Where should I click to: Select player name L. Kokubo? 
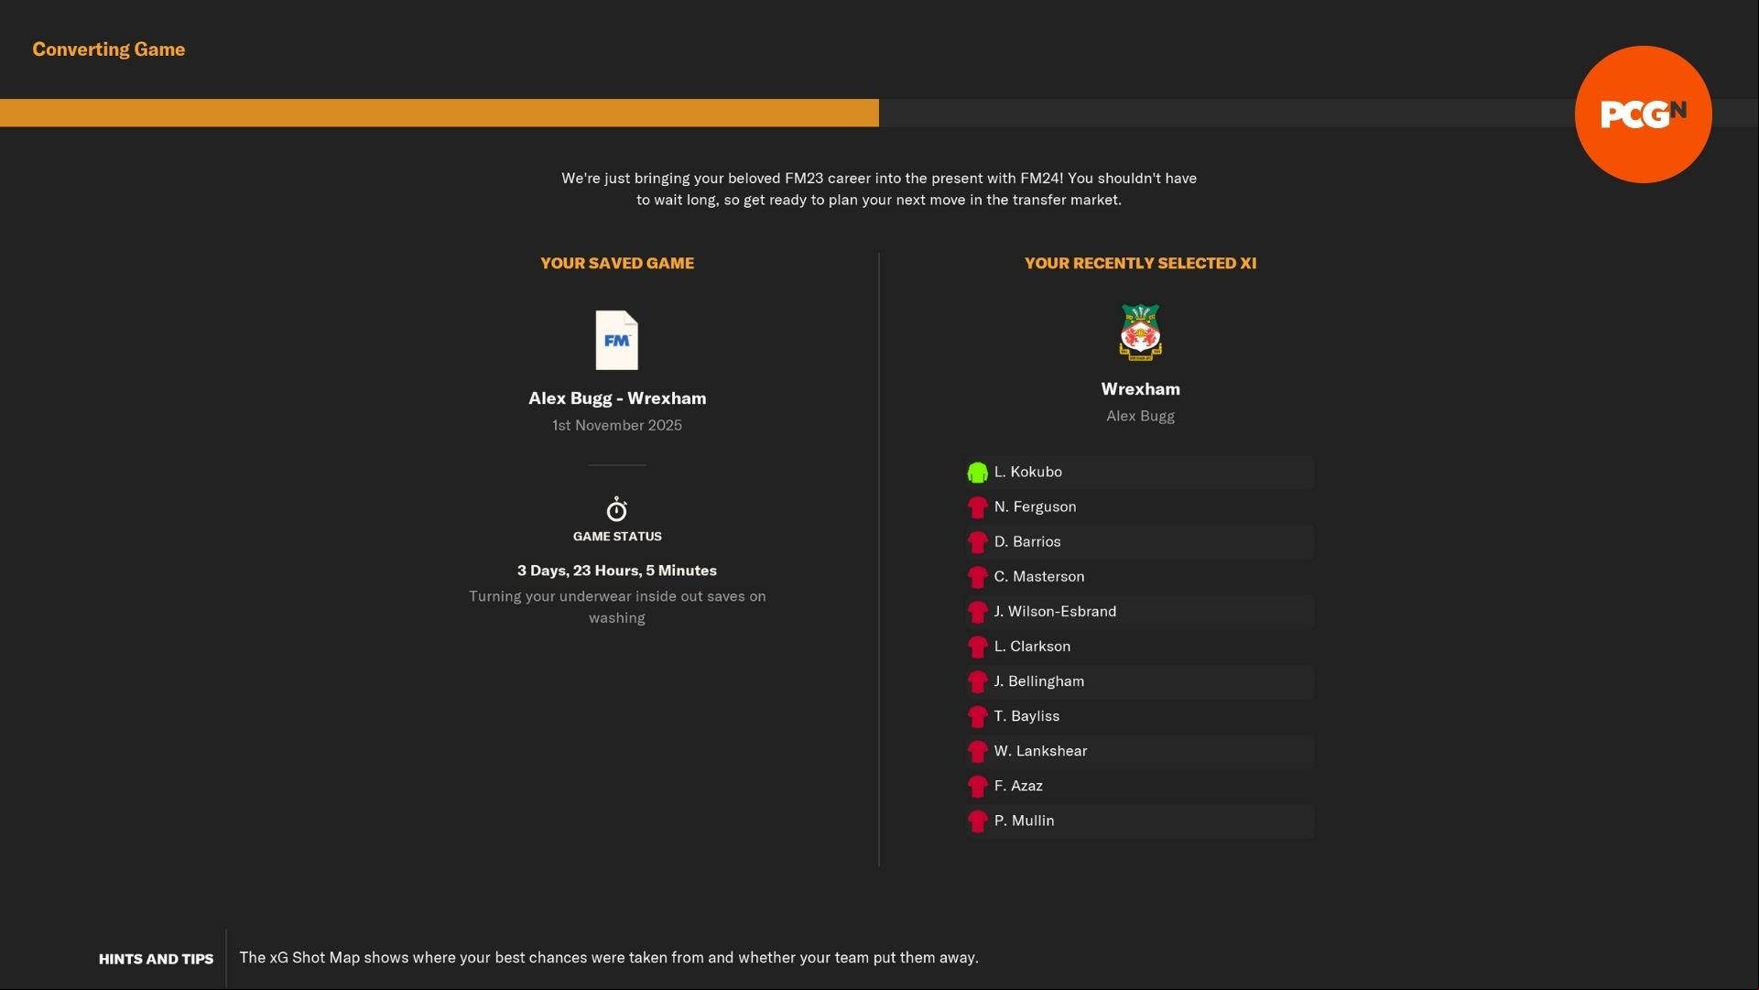(1027, 472)
